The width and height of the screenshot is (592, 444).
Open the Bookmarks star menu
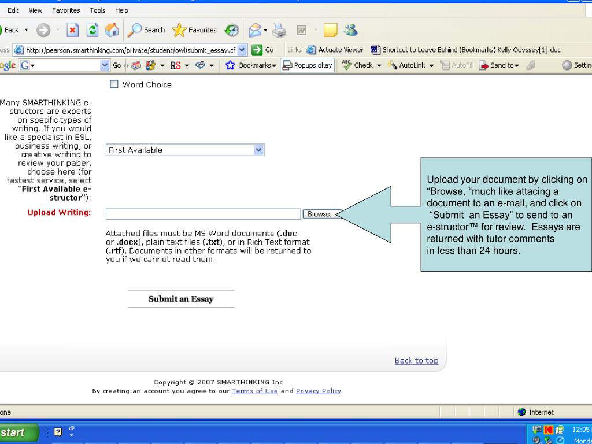[251, 65]
